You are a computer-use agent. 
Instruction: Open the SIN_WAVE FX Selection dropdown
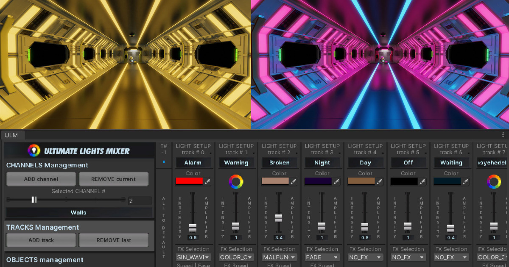pyautogui.click(x=193, y=257)
